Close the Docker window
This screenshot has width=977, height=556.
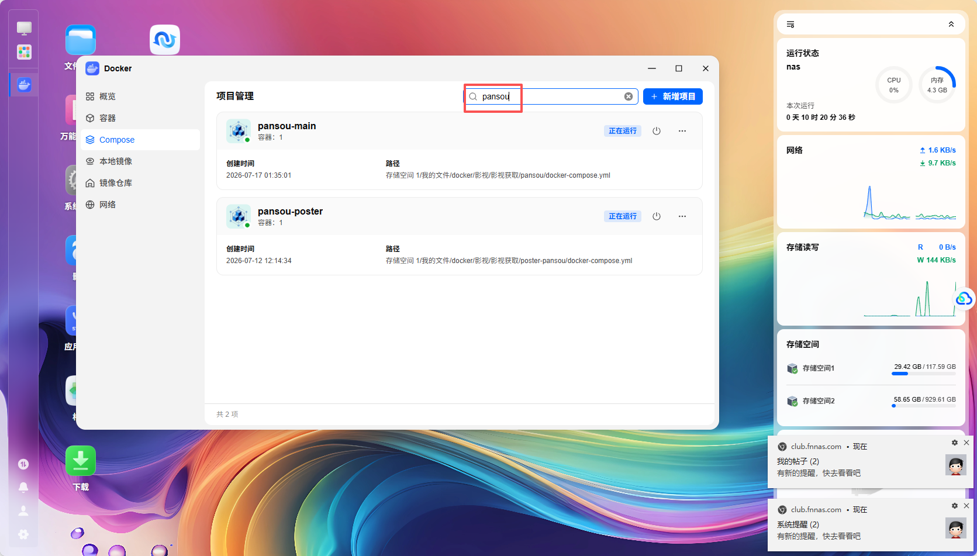tap(706, 68)
